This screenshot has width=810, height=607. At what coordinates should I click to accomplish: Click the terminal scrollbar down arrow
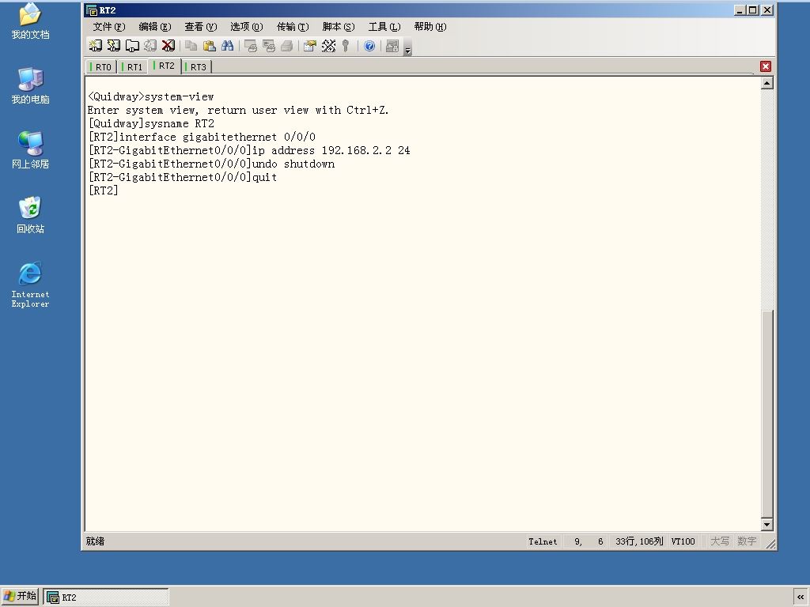click(x=767, y=525)
